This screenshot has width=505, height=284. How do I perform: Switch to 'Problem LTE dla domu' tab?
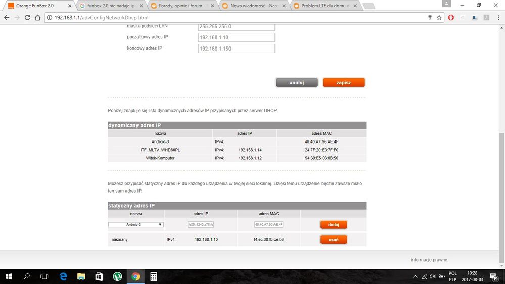(x=325, y=6)
